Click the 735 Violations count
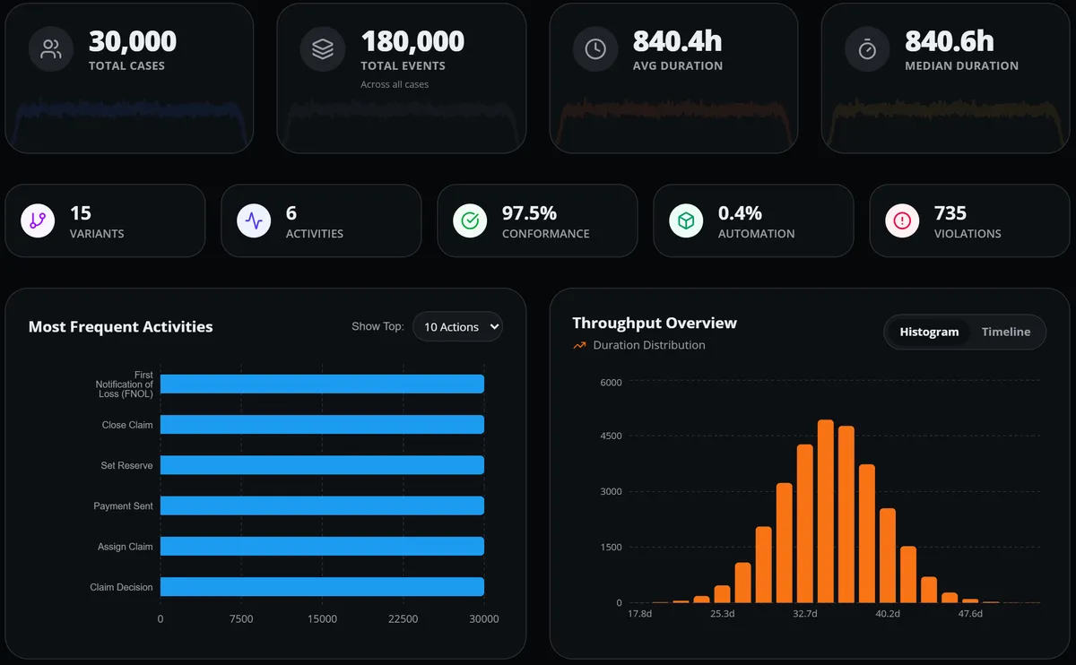 click(950, 213)
